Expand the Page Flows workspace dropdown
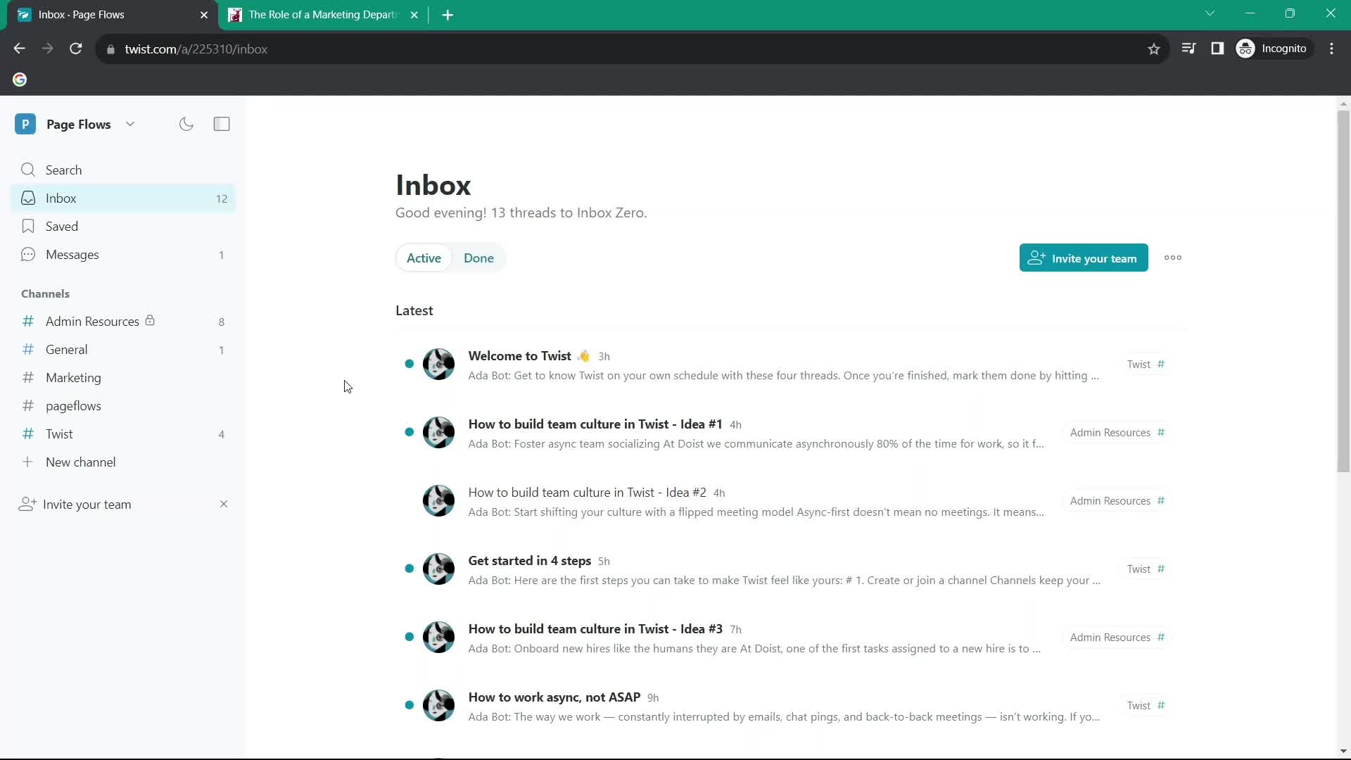 [x=129, y=123]
